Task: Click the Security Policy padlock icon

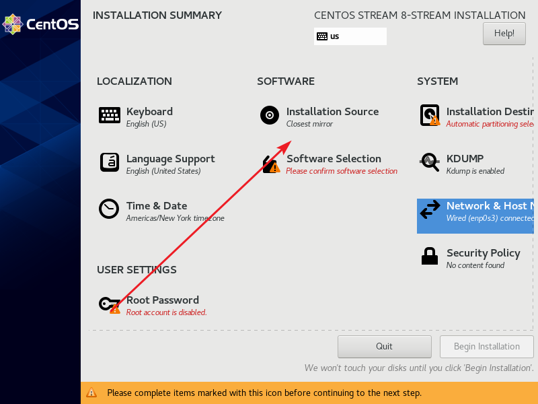Action: click(430, 257)
